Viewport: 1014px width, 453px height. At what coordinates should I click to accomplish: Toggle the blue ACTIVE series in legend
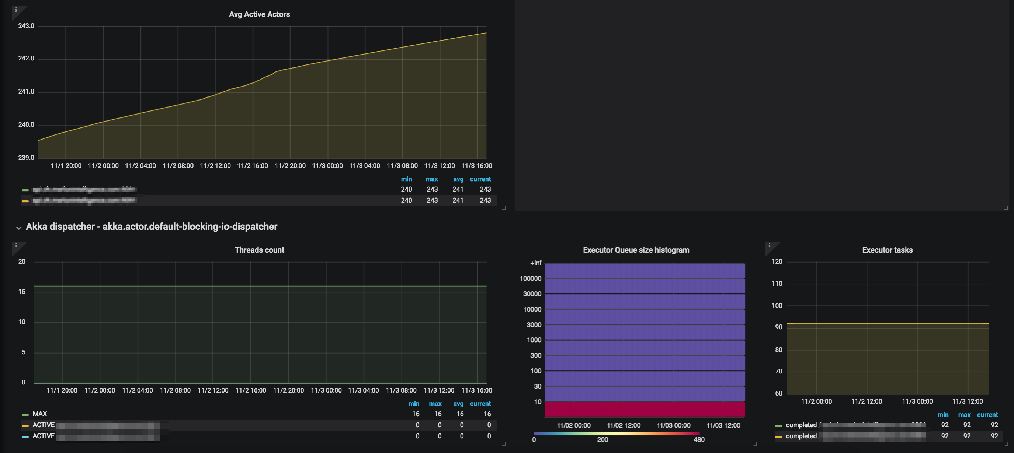tap(43, 436)
